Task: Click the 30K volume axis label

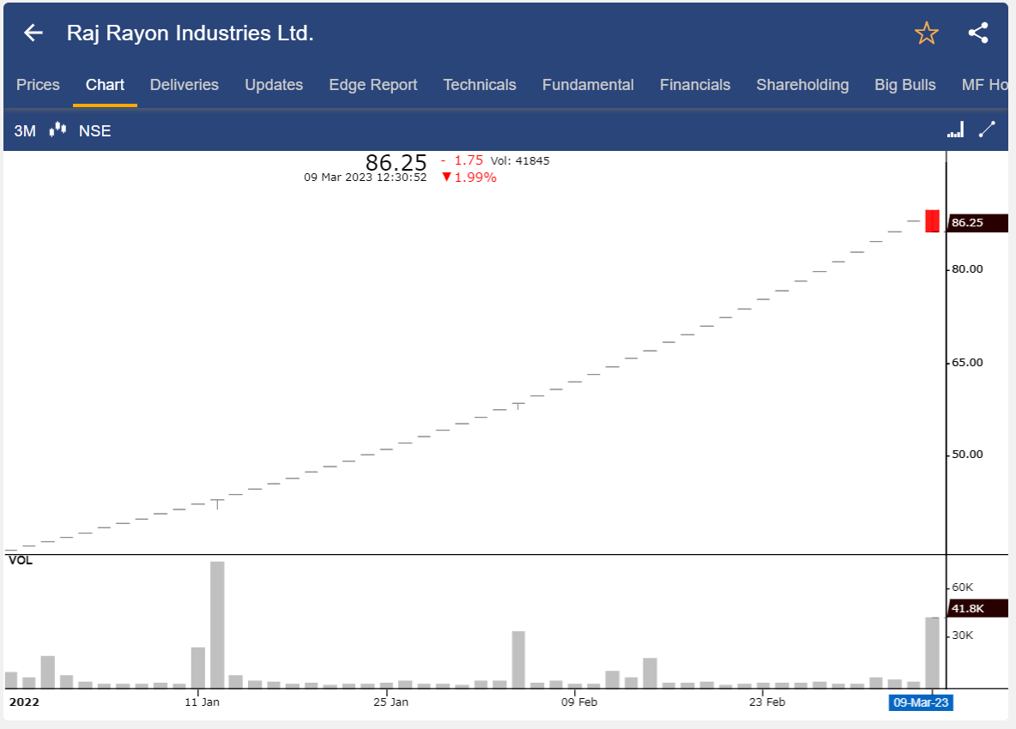Action: click(x=962, y=636)
